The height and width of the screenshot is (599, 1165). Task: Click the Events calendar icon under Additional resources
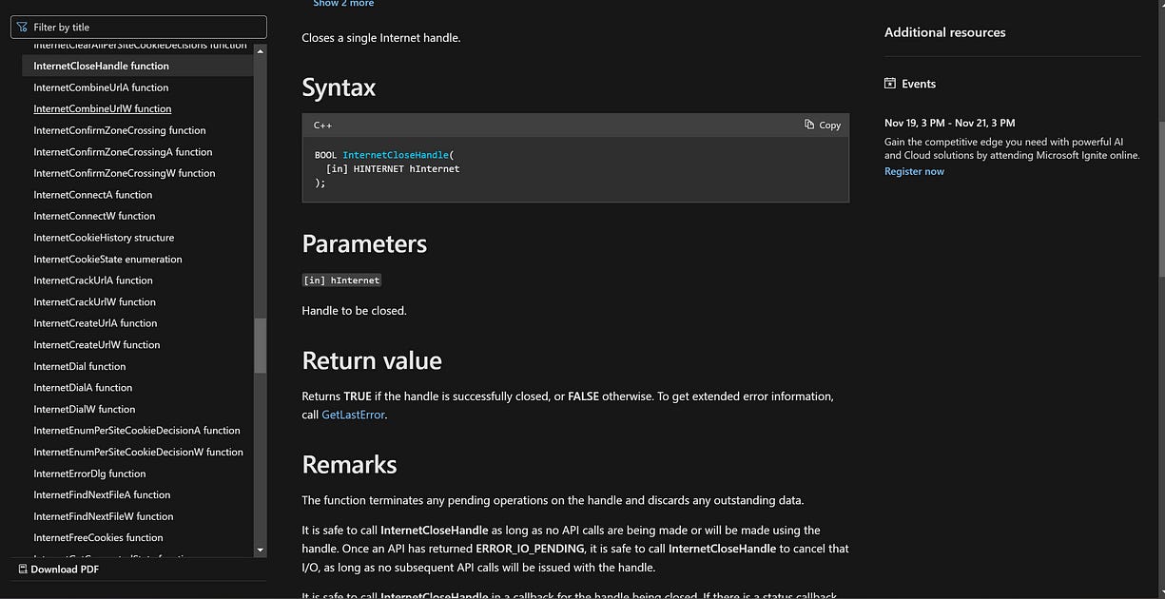(890, 84)
